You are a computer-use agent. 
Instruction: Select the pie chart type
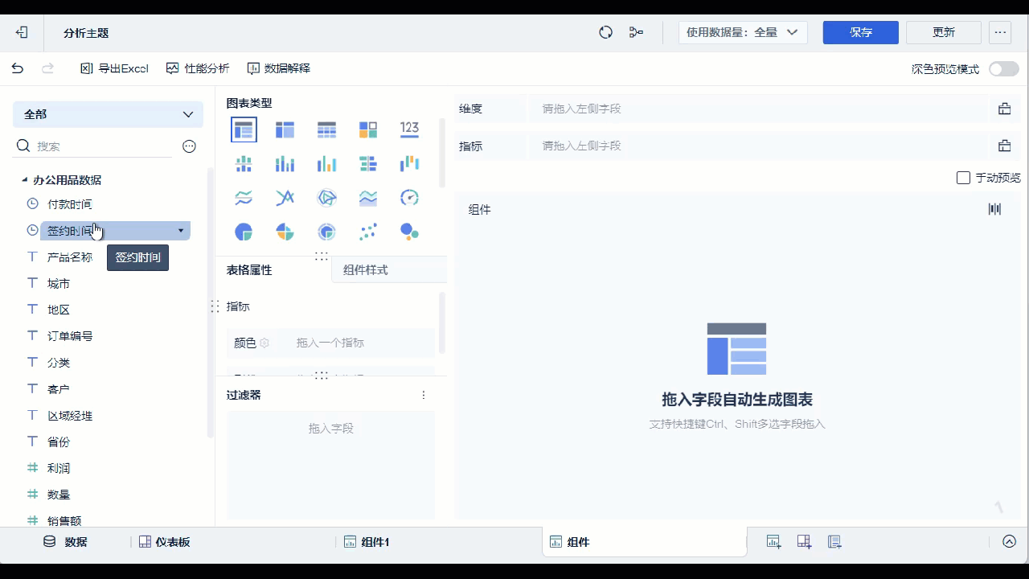click(x=244, y=232)
